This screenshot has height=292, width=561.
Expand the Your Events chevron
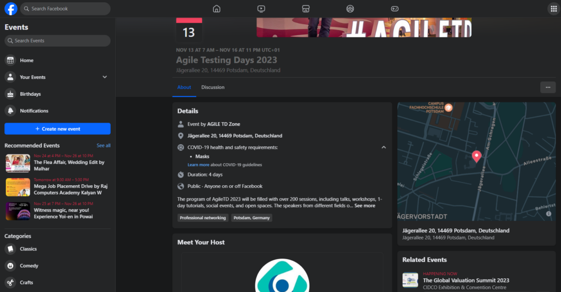click(105, 77)
